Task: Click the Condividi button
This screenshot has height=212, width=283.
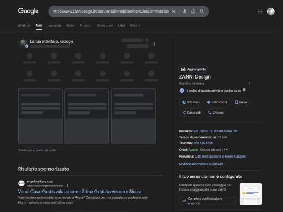Action: coord(191,113)
